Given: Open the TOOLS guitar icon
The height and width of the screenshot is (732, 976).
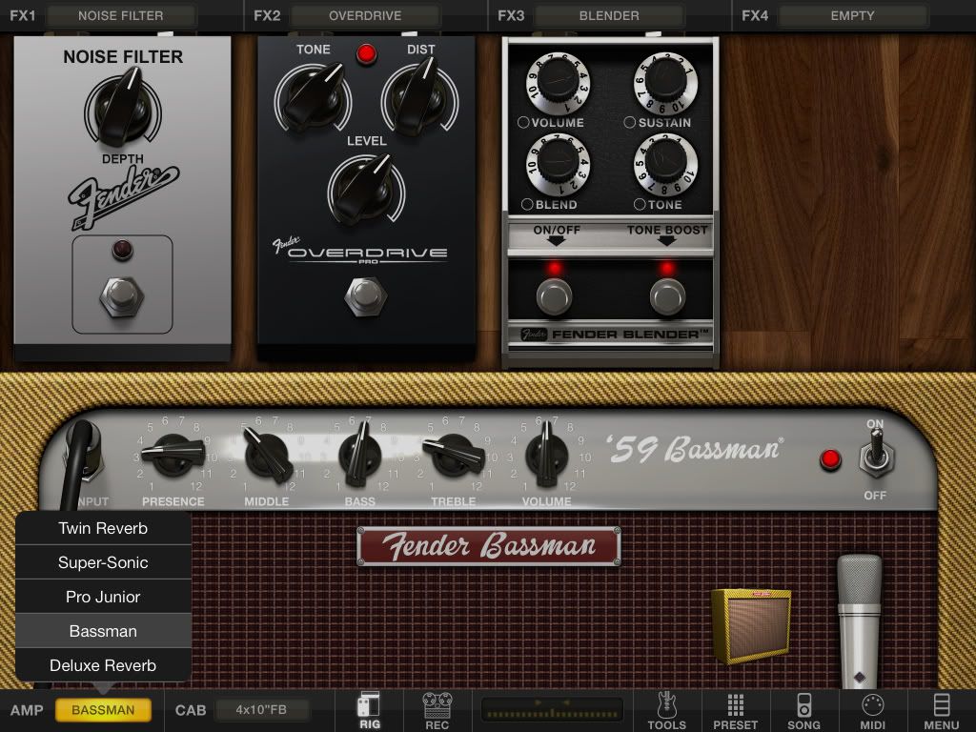Looking at the screenshot, I should 666,710.
